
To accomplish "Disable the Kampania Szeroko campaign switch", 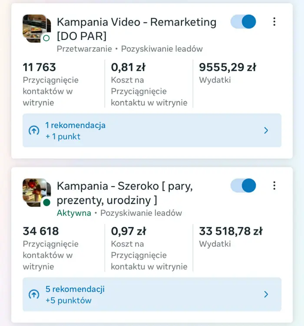I will point(243,186).
